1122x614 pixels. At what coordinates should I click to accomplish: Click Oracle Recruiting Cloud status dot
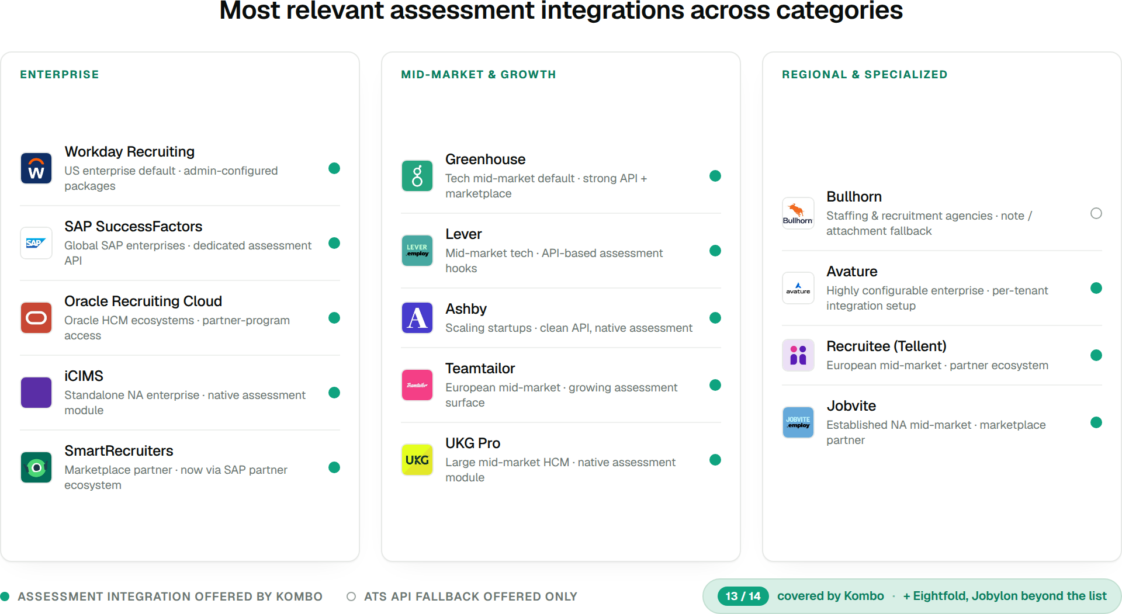click(x=334, y=318)
